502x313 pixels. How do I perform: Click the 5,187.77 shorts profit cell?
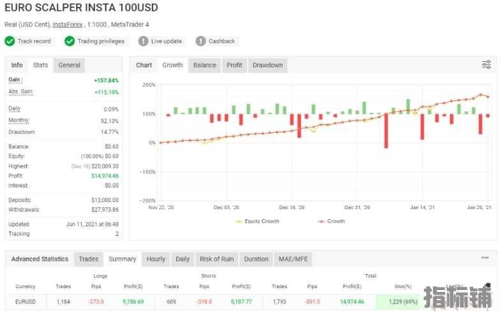coord(241,302)
